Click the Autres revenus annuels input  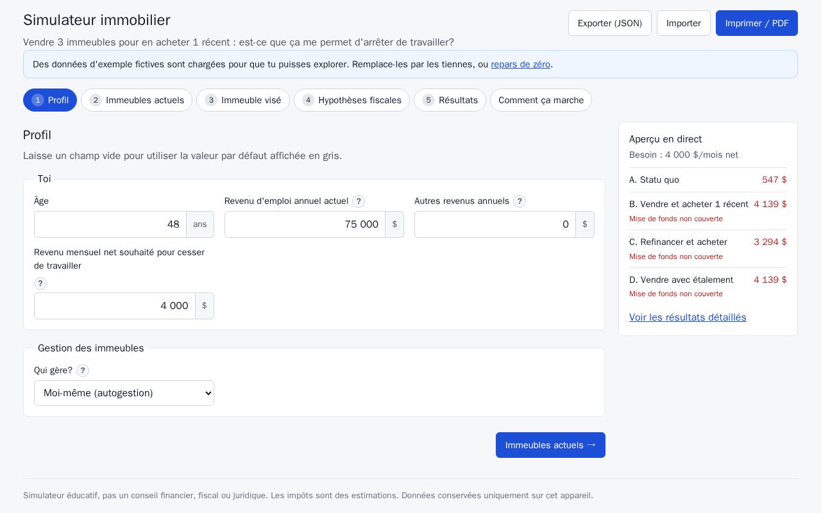(495, 224)
